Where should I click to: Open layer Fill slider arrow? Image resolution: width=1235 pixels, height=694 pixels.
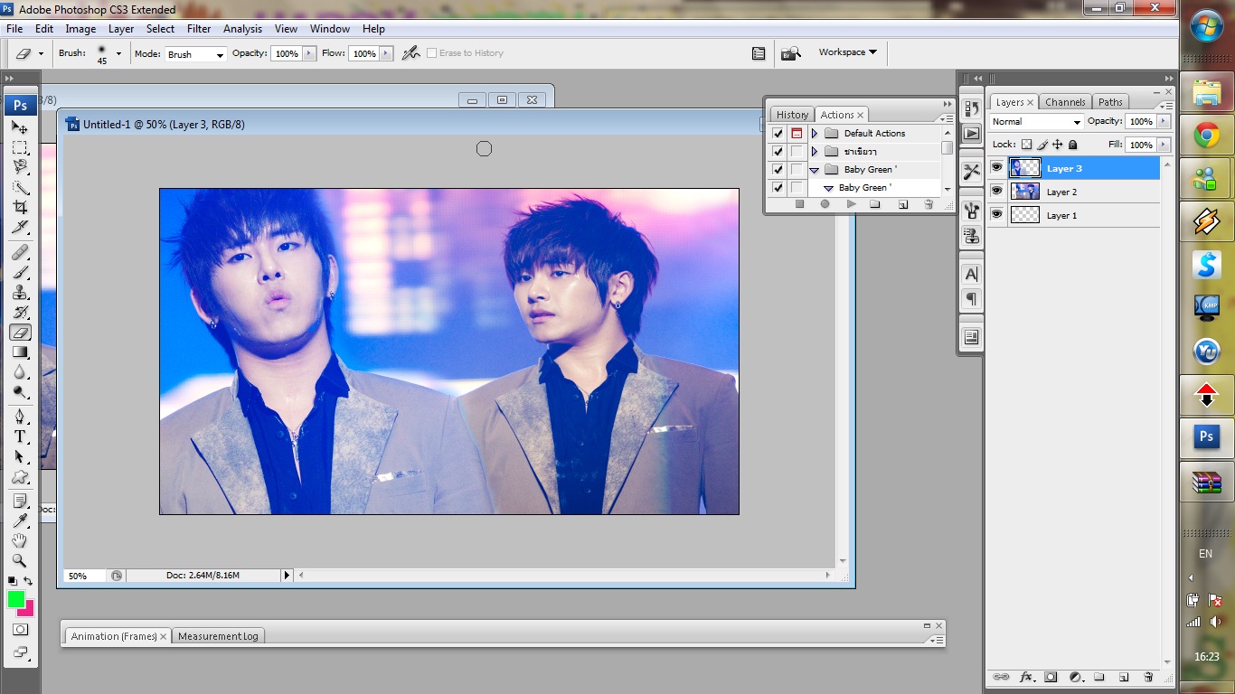click(x=1164, y=145)
